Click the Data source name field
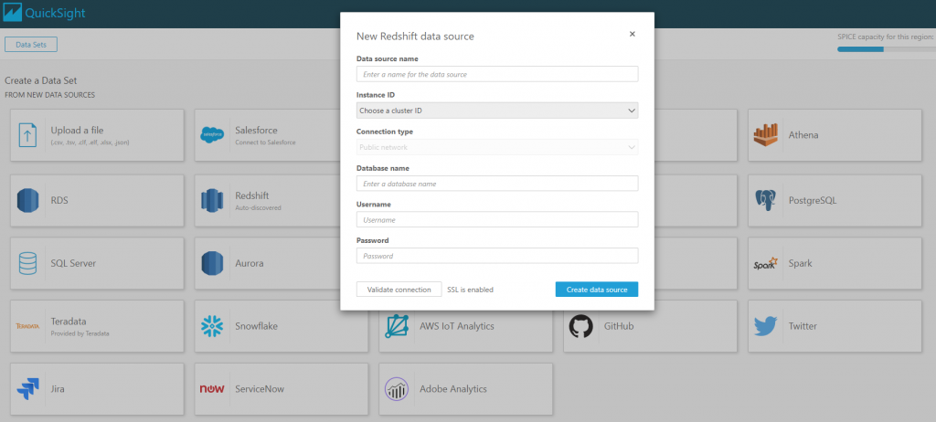Image resolution: width=936 pixels, height=422 pixels. [497, 74]
